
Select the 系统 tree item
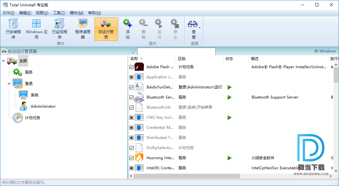point(35,95)
